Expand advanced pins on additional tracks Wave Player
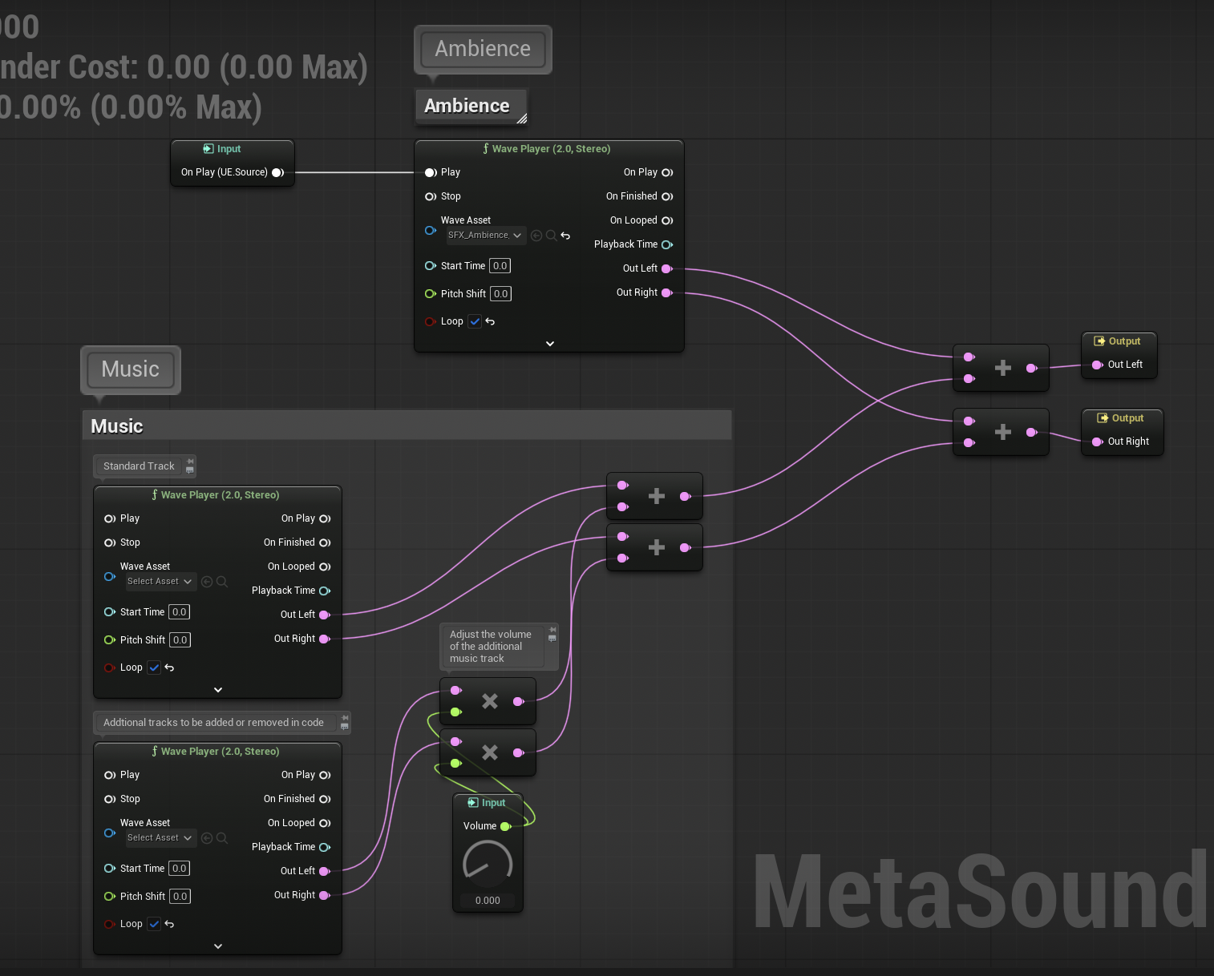This screenshot has height=976, width=1214. tap(218, 946)
